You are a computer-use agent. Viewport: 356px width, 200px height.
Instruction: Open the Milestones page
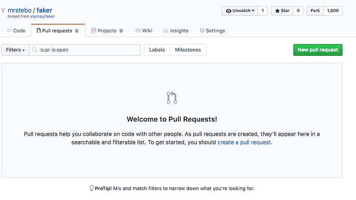pos(188,50)
